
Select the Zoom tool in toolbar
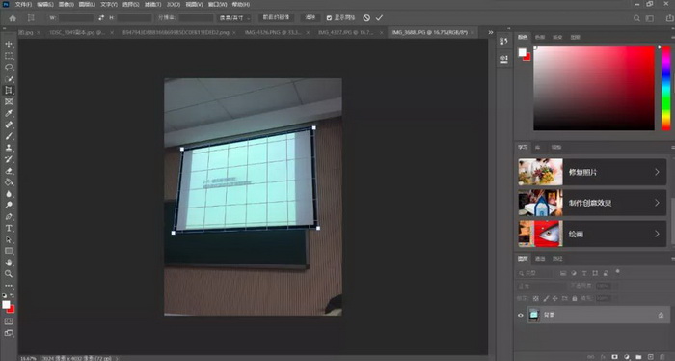click(9, 273)
